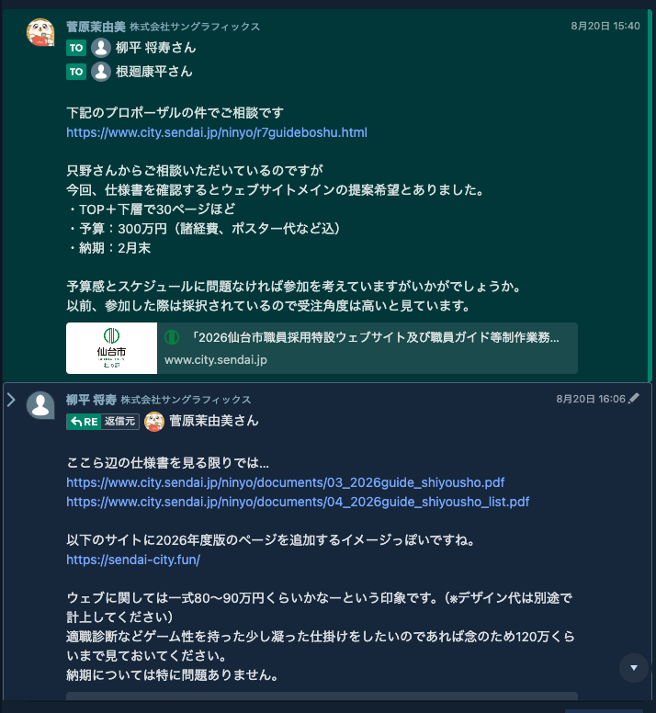Click the 8月20日 15:40 timestamp
Viewport: 656px width, 713px height.
(x=605, y=26)
